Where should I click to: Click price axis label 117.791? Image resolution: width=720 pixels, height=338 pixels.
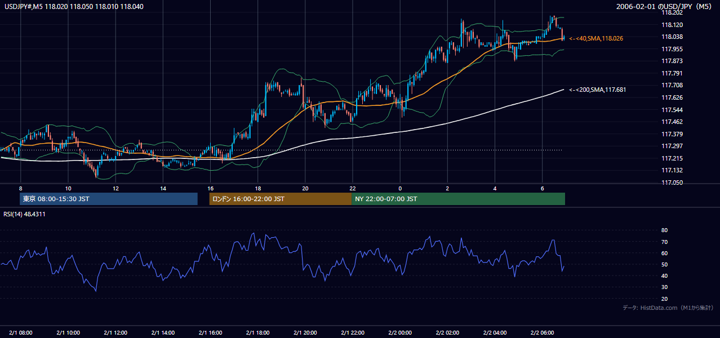tap(673, 73)
